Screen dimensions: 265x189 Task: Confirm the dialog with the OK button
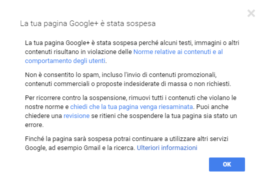tap(227, 164)
